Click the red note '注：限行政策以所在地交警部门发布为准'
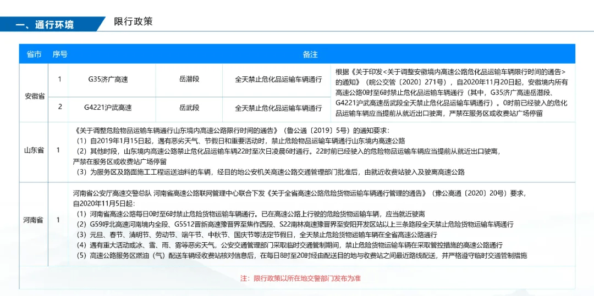The height and width of the screenshot is (296, 594). (300, 278)
